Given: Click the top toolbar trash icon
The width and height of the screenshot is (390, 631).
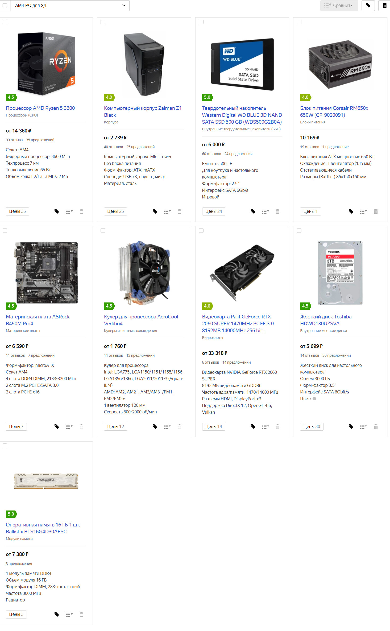Looking at the screenshot, I should coord(385,5).
